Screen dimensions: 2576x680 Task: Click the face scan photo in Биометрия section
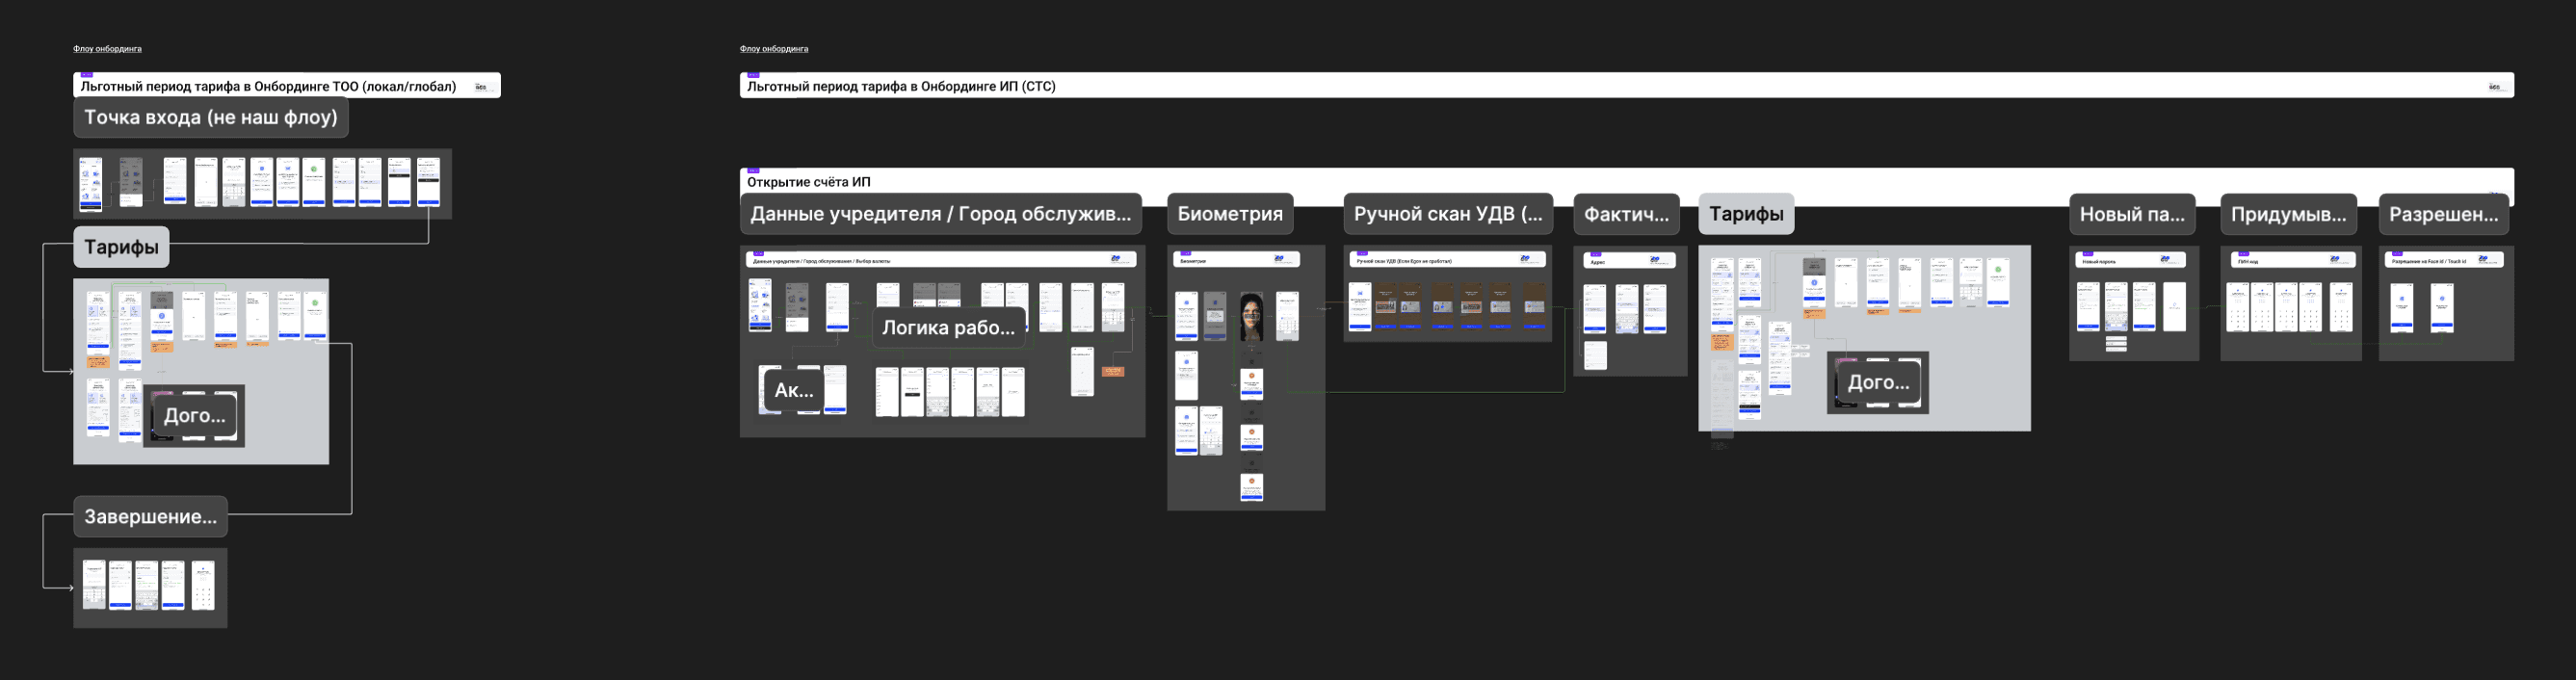pyautogui.click(x=1251, y=317)
